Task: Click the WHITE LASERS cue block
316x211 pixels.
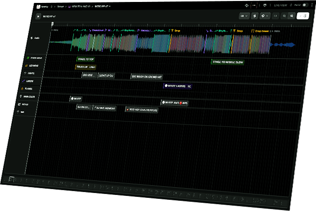Action: (177, 86)
